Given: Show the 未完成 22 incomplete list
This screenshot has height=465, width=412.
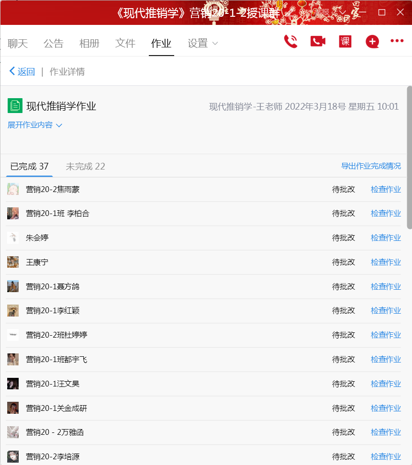Looking at the screenshot, I should 85,166.
